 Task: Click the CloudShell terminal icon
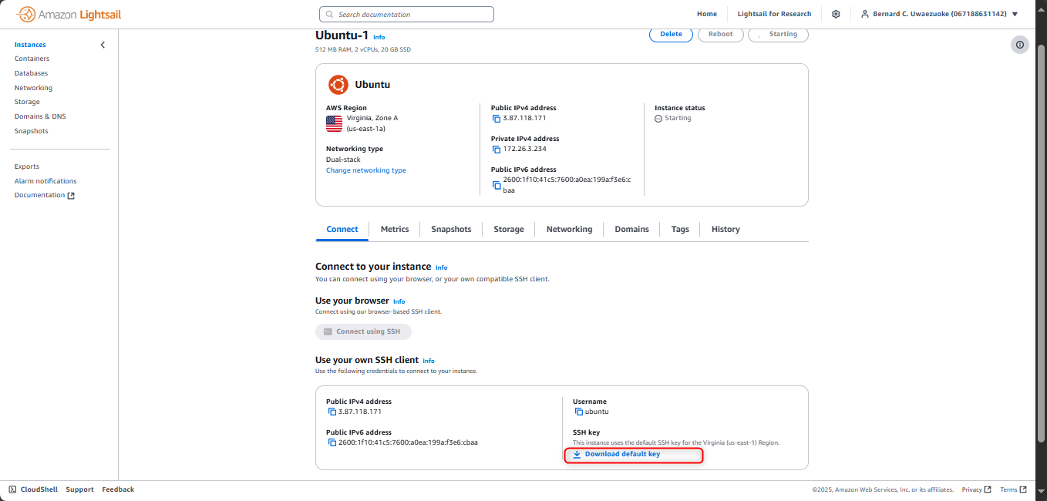pyautogui.click(x=12, y=489)
